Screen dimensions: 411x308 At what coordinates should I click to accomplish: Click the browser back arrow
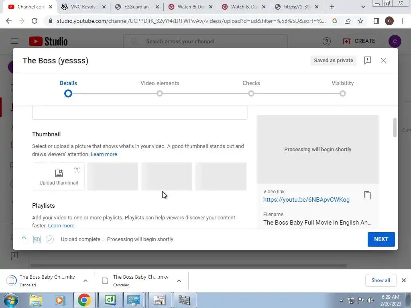coord(9,21)
